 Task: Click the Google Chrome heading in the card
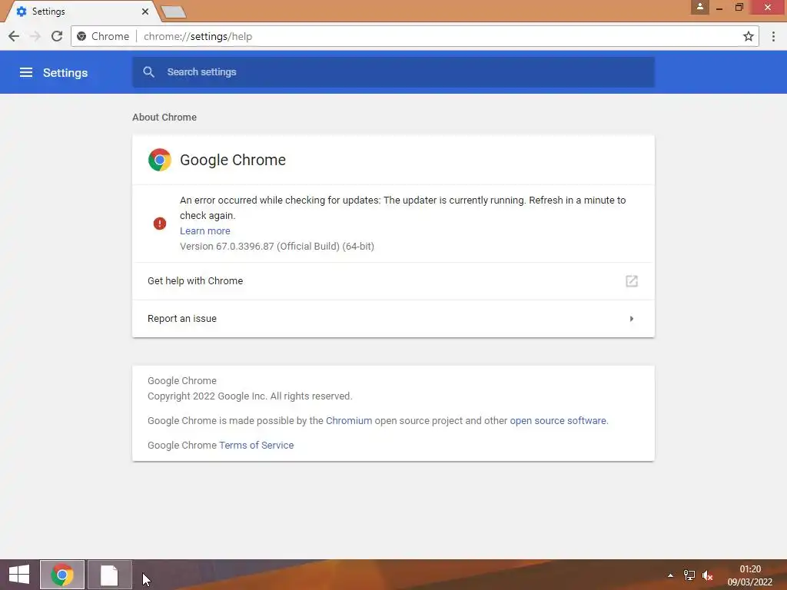pyautogui.click(x=233, y=160)
